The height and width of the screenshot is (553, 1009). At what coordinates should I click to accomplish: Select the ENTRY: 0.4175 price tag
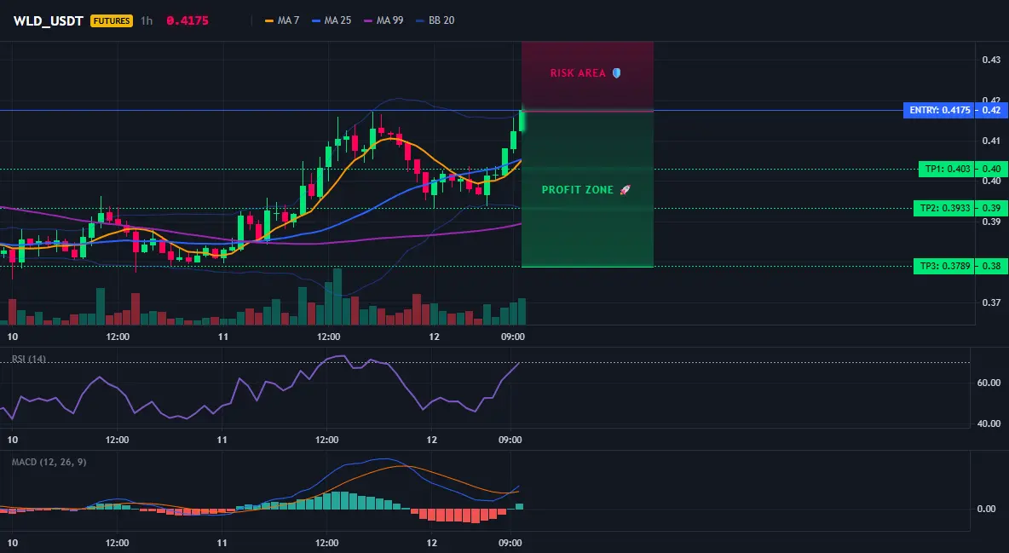(x=939, y=110)
